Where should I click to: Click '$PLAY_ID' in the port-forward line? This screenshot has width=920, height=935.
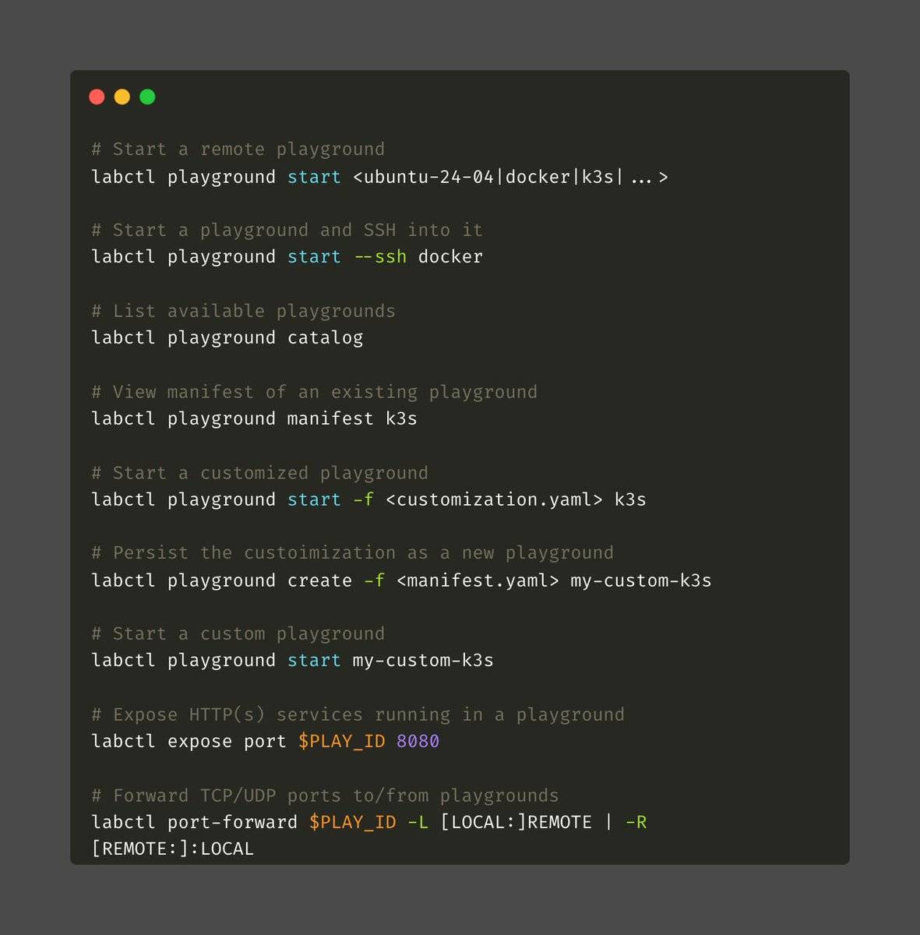(x=352, y=822)
